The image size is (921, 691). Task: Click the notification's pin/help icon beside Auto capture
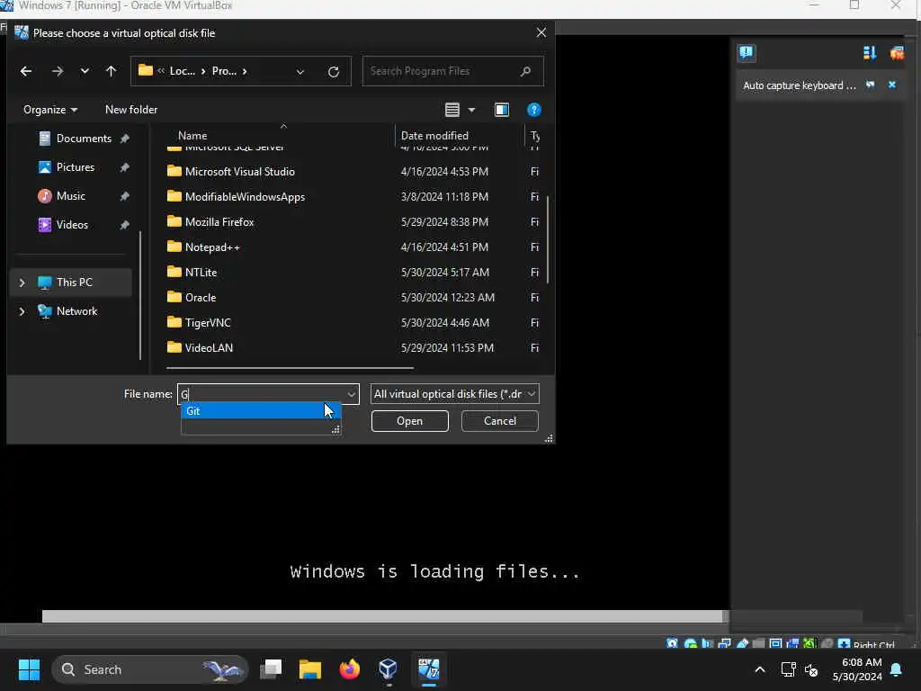coord(871,85)
